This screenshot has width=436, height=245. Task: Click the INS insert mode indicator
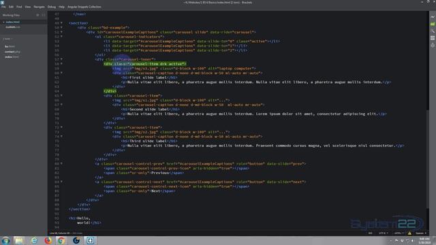pyautogui.click(x=370, y=233)
